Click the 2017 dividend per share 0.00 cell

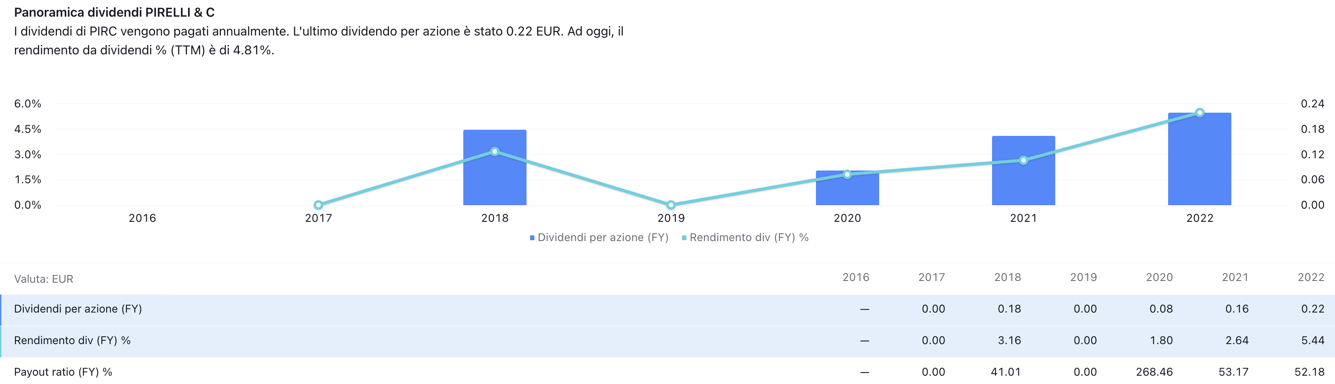click(933, 309)
